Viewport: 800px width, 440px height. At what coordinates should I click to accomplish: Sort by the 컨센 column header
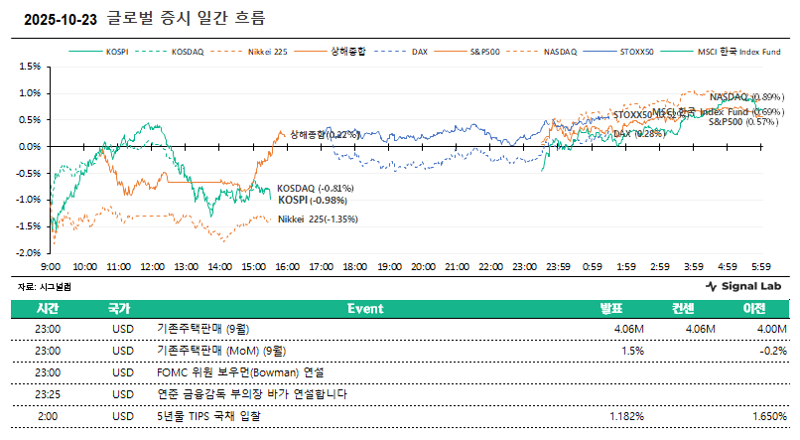point(685,309)
